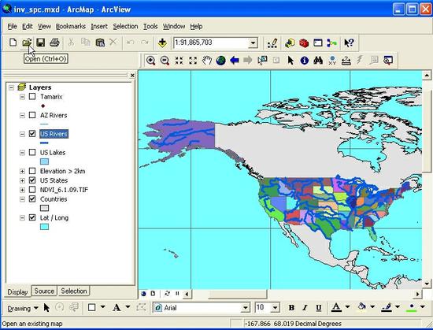Enable the Tamarix layer checkbox
This screenshot has height=330, width=433.
pos(32,97)
